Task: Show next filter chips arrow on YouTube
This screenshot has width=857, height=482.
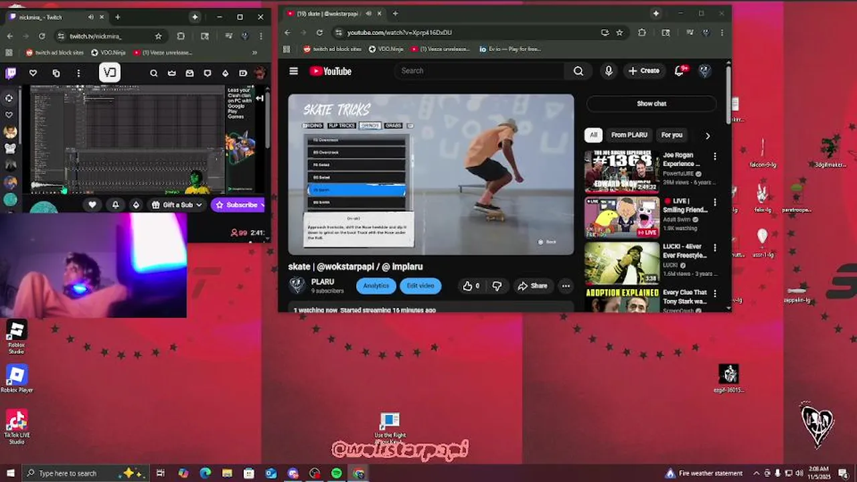Action: point(708,135)
